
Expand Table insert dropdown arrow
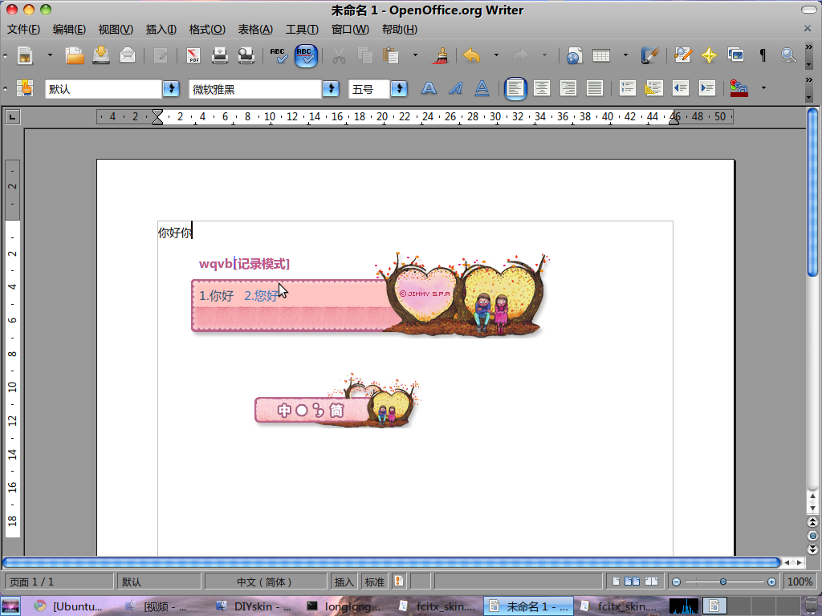click(625, 55)
